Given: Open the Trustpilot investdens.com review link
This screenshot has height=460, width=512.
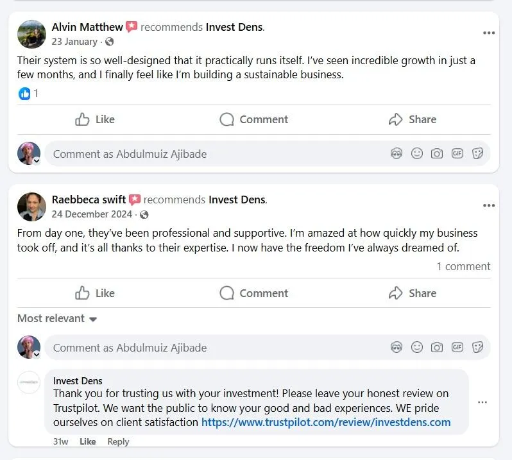Looking at the screenshot, I should pos(326,422).
